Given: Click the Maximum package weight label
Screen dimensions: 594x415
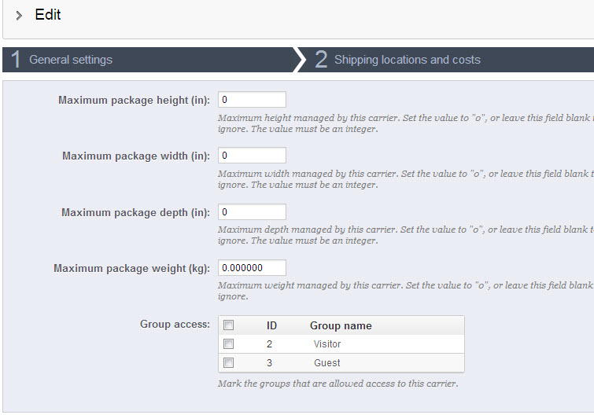Looking at the screenshot, I should point(131,269).
